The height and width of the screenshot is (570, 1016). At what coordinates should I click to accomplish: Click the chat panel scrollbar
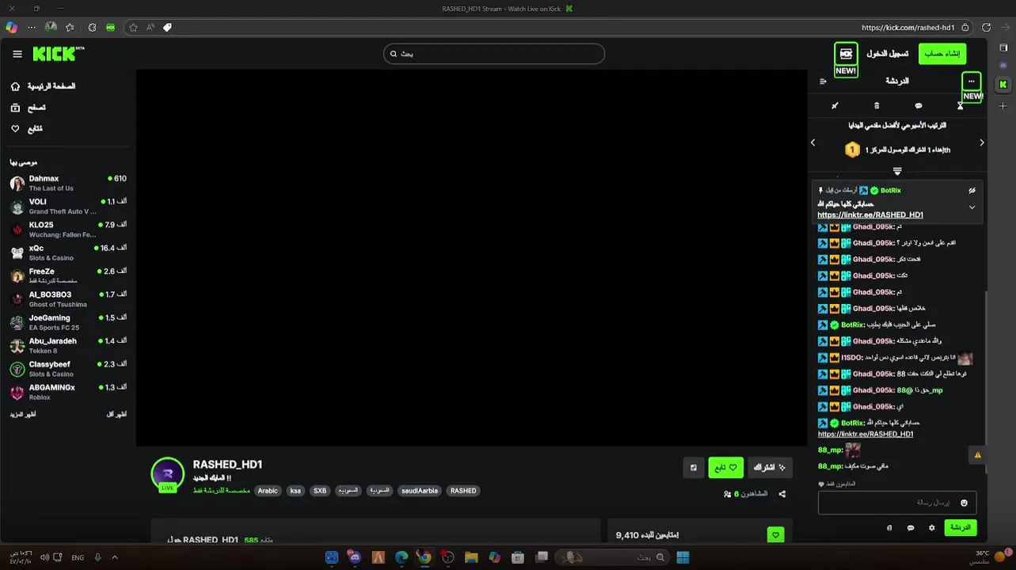[x=987, y=380]
